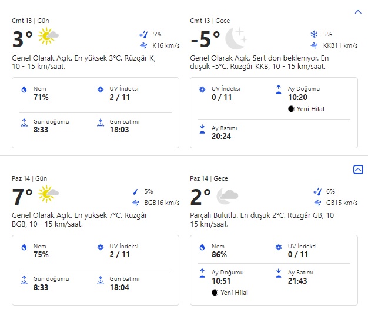Screen dimensions: 368x312
Task: Click the Paz 14 | Gece heading
Action: click(x=209, y=178)
